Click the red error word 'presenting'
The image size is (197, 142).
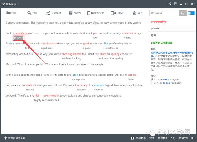point(21,33)
